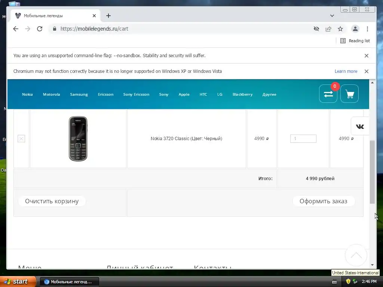
Task: Open the Blackberry category
Action: (242, 95)
